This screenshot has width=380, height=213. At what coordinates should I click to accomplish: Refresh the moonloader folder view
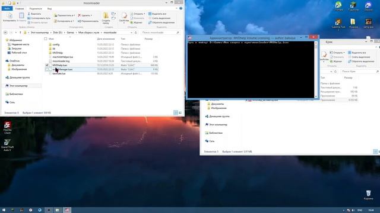[x=136, y=33]
